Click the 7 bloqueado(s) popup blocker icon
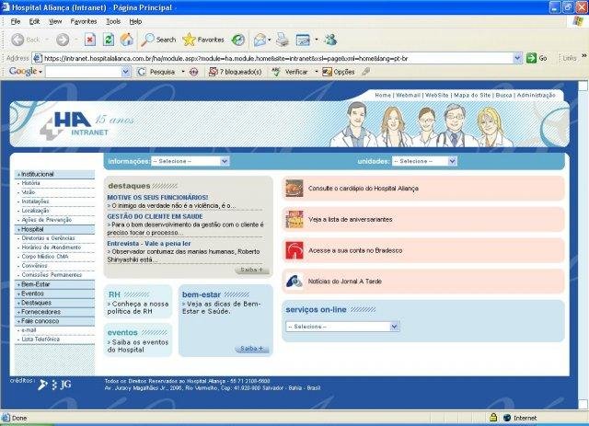The width and height of the screenshot is (589, 426). (x=213, y=72)
